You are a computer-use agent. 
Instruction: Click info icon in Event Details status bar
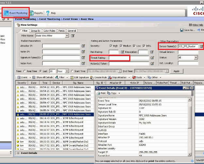tap(192, 161)
